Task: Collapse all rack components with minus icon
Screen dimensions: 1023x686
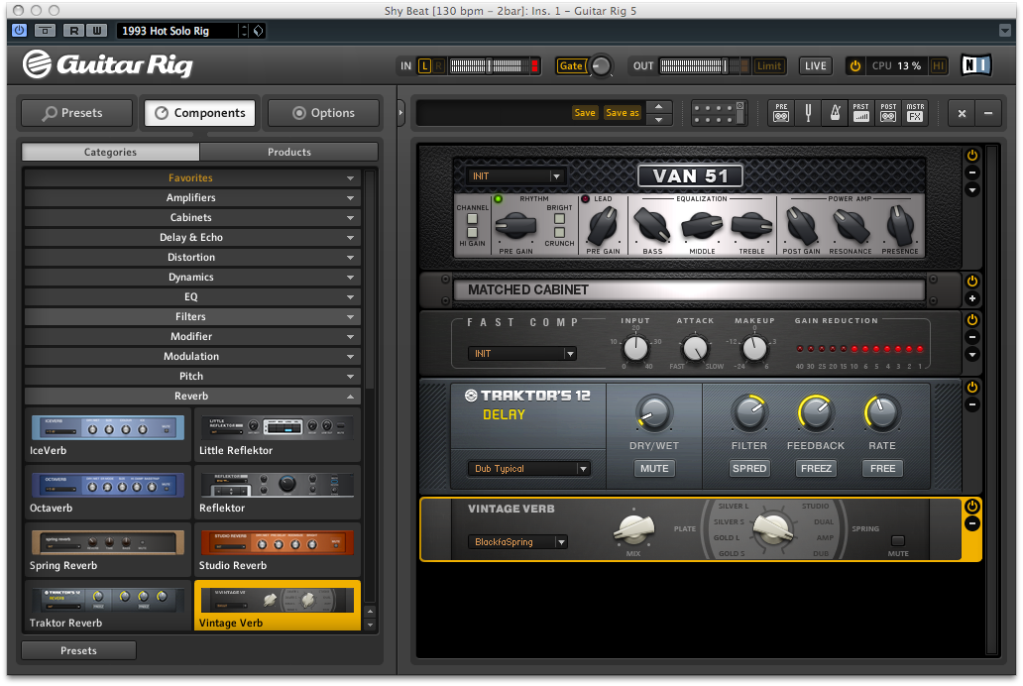Action: point(988,113)
